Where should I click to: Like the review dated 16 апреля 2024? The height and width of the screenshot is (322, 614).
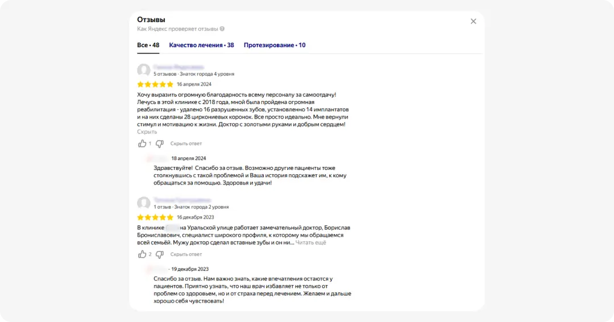142,144
